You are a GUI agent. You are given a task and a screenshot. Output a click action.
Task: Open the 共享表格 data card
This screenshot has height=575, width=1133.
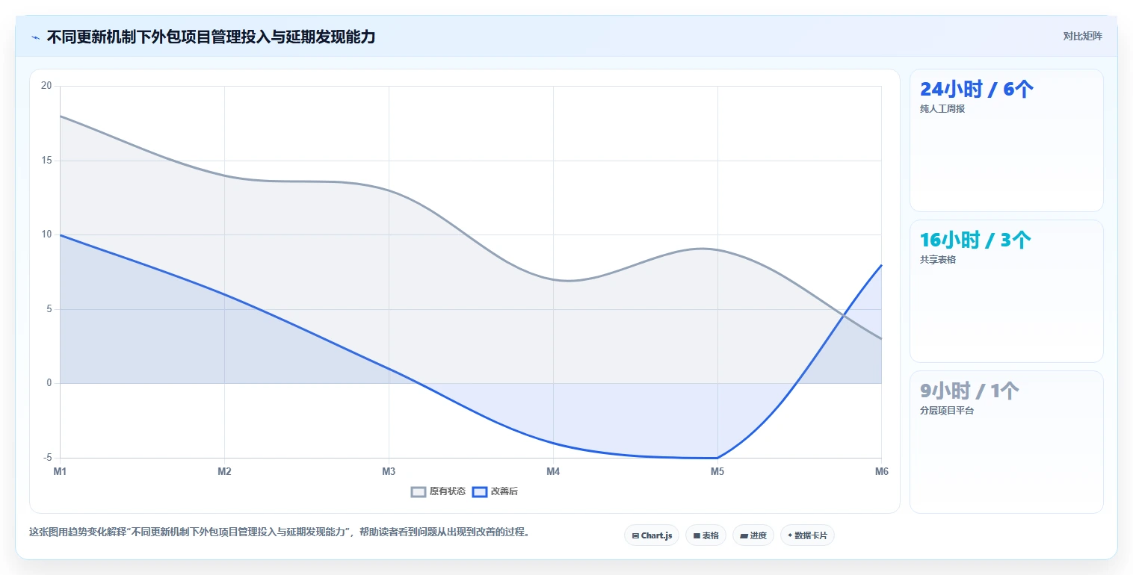click(x=1006, y=291)
